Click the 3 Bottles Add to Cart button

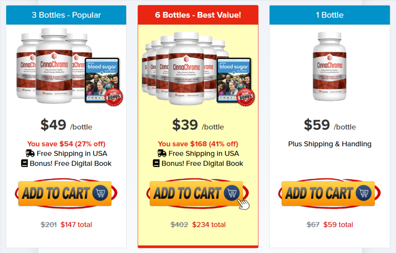pyautogui.click(x=65, y=193)
